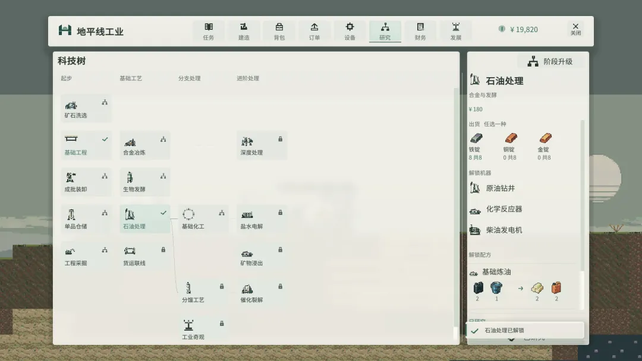Click the 分支处理 column header
Viewport: 642px width, 361px height.
click(189, 78)
